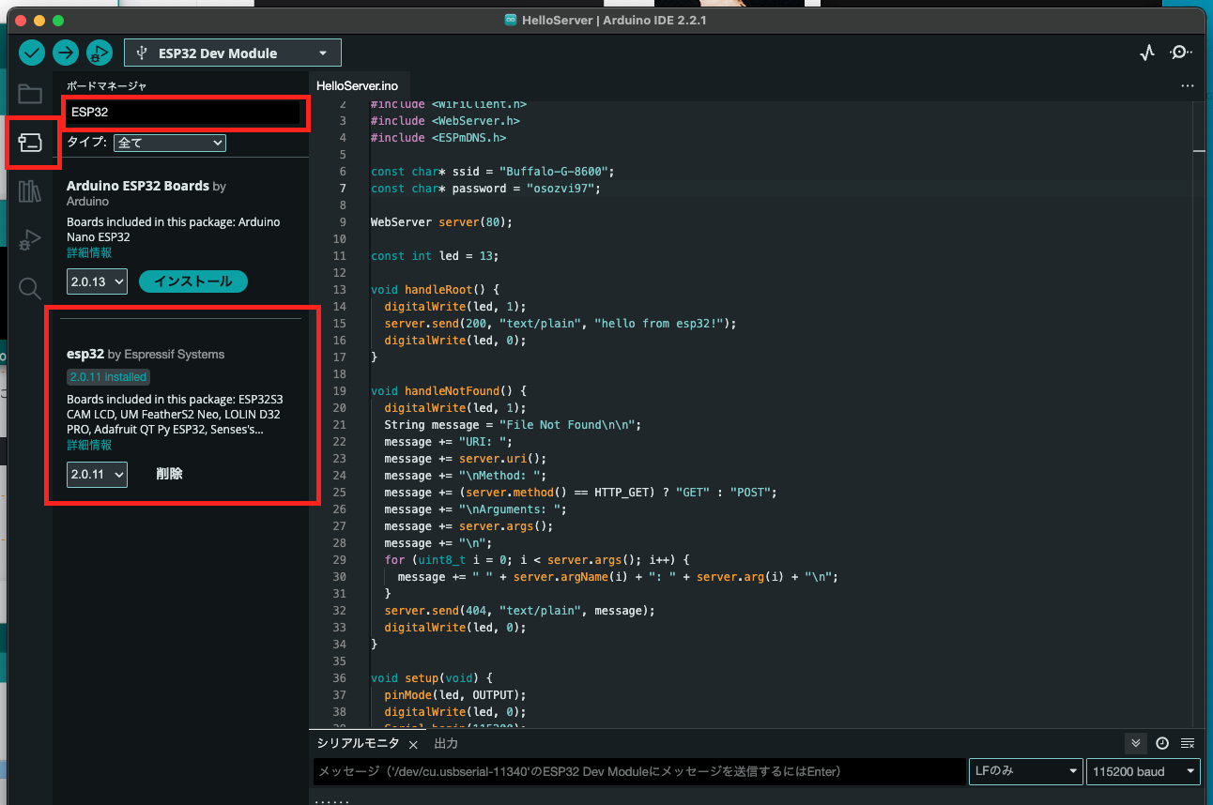Viewport: 1213px width, 805px height.
Task: Upload the sketch using the arrow icon
Action: (x=65, y=53)
